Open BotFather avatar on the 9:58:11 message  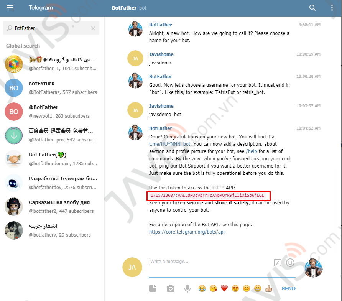point(135,29)
